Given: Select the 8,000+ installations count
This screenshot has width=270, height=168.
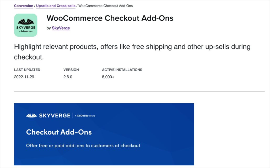Looking at the screenshot, I should click(x=108, y=77).
